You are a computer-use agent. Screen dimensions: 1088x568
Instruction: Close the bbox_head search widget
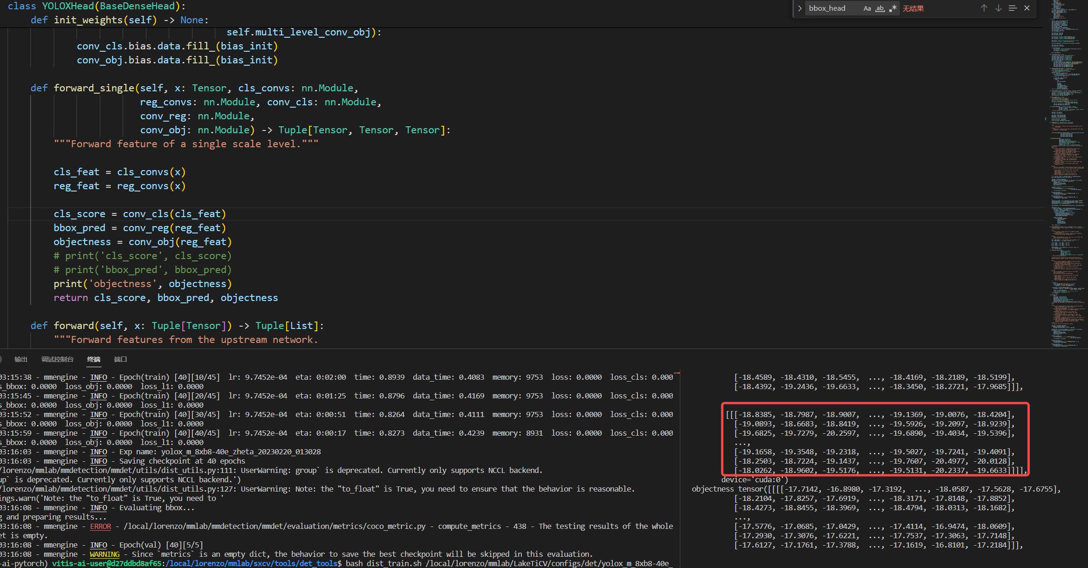(x=1026, y=8)
